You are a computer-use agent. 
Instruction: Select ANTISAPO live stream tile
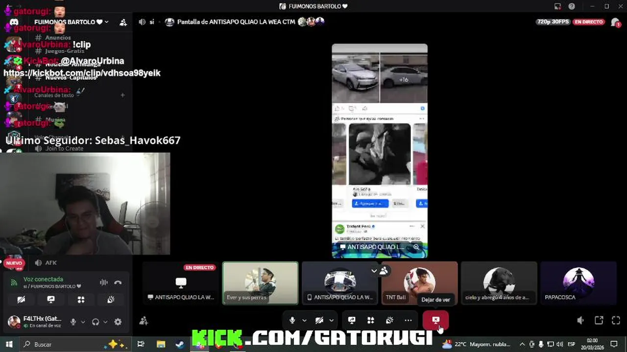point(181,283)
